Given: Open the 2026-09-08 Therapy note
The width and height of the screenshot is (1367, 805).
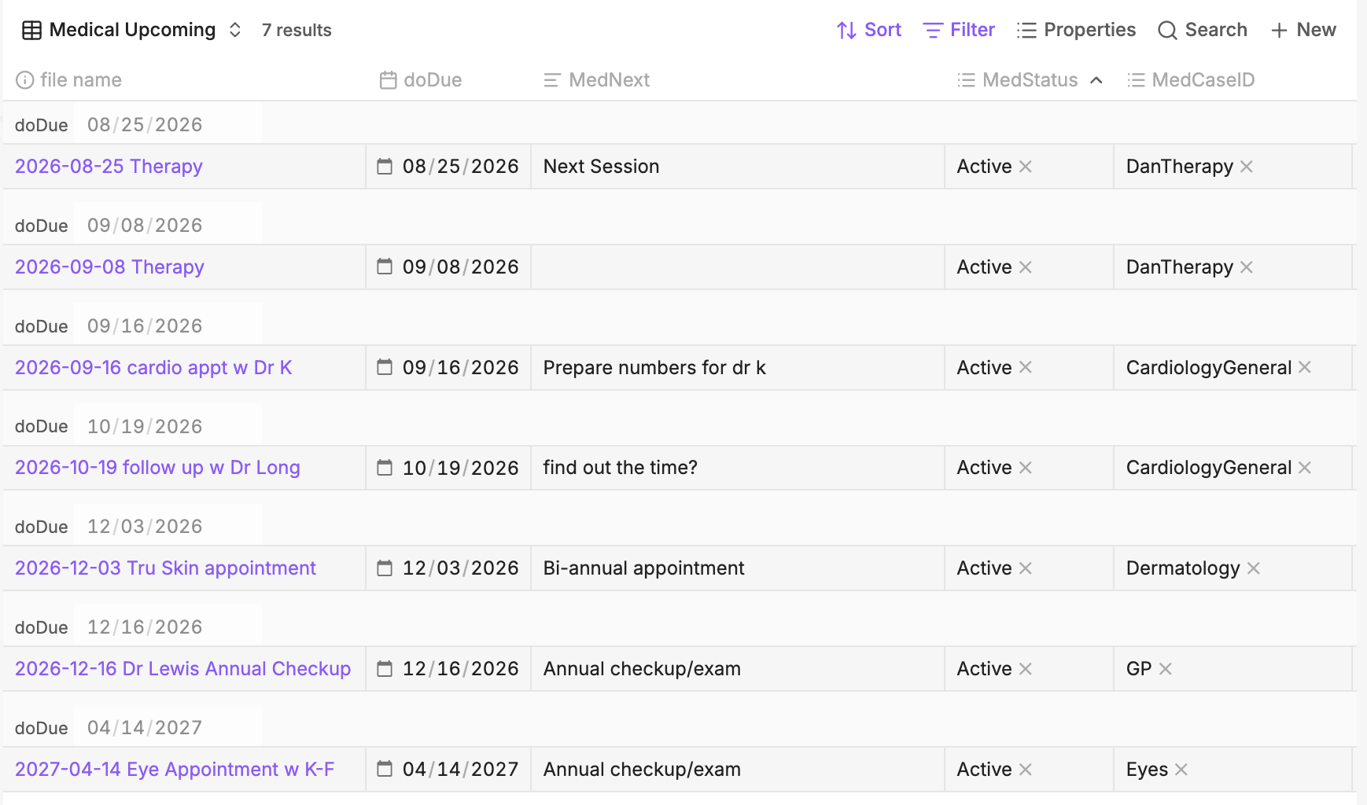Looking at the screenshot, I should click(x=109, y=267).
